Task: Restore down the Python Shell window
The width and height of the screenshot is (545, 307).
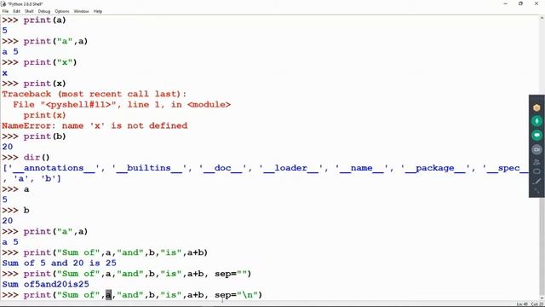Action: pyautogui.click(x=520, y=3)
